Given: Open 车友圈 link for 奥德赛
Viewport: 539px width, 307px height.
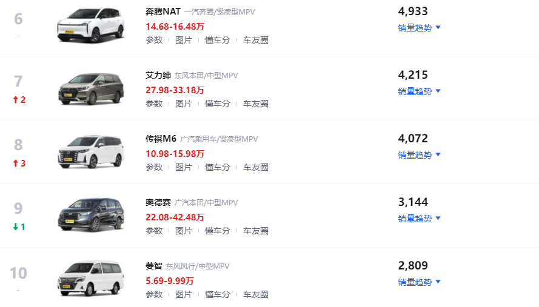Looking at the screenshot, I should click(256, 231).
